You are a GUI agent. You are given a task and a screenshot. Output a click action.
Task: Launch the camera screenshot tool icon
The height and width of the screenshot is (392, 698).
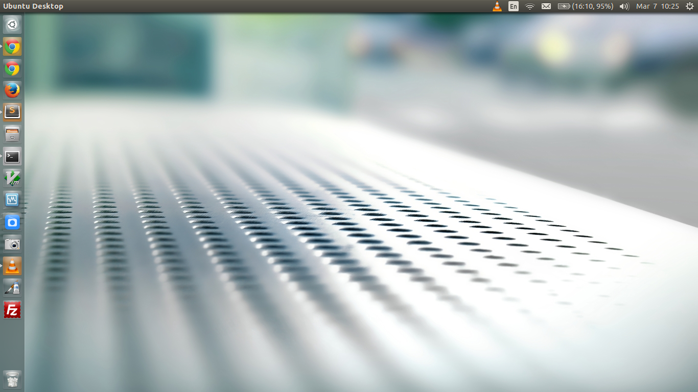pyautogui.click(x=12, y=244)
